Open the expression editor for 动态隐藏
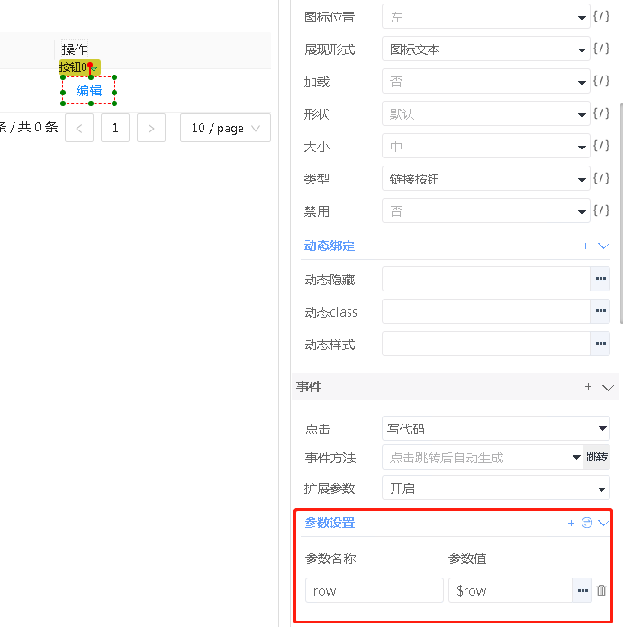This screenshot has width=623, height=627. click(600, 280)
